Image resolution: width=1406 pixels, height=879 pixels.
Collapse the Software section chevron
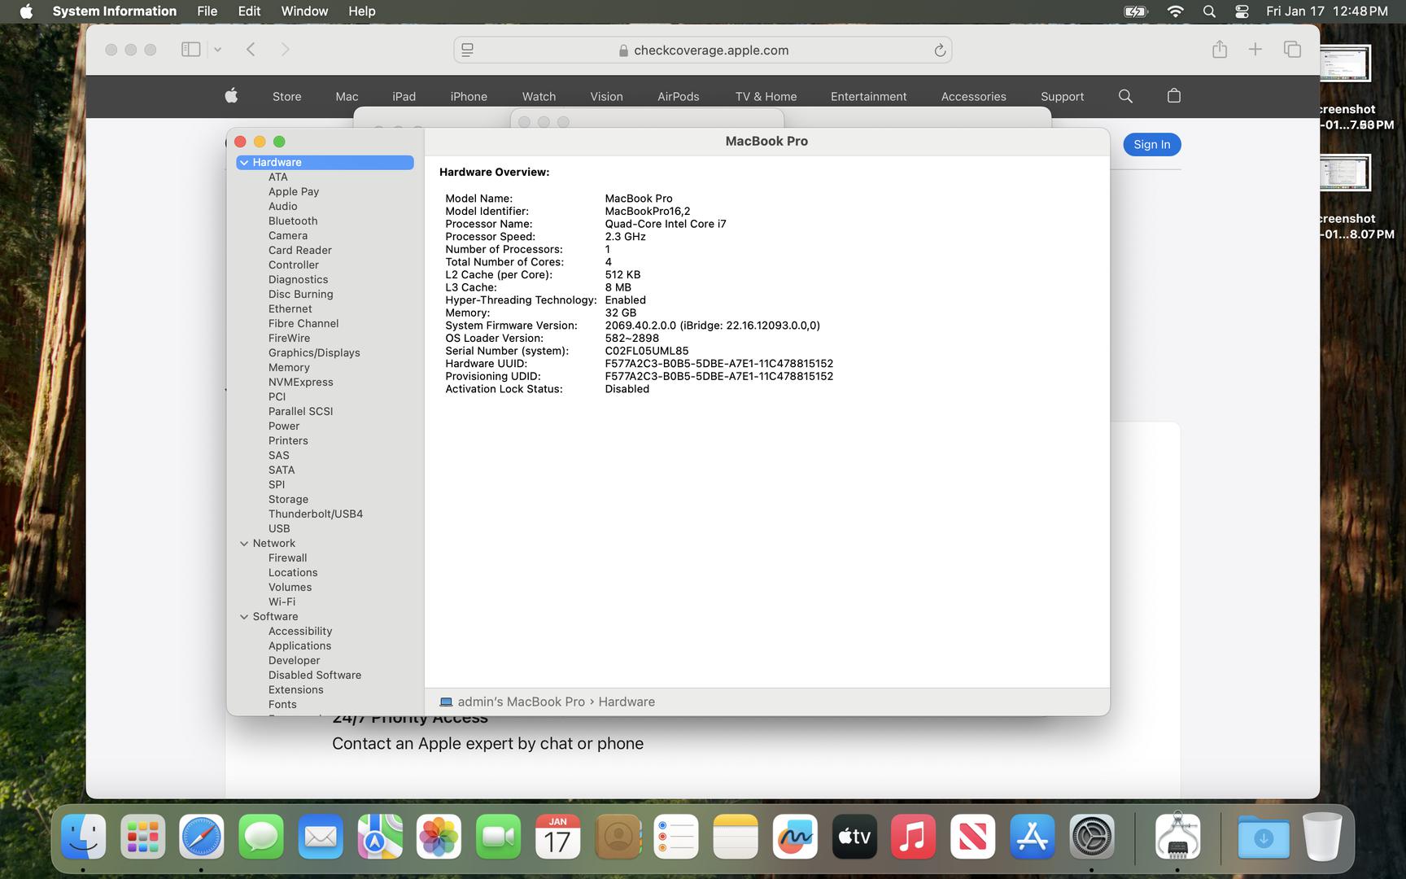coord(244,617)
